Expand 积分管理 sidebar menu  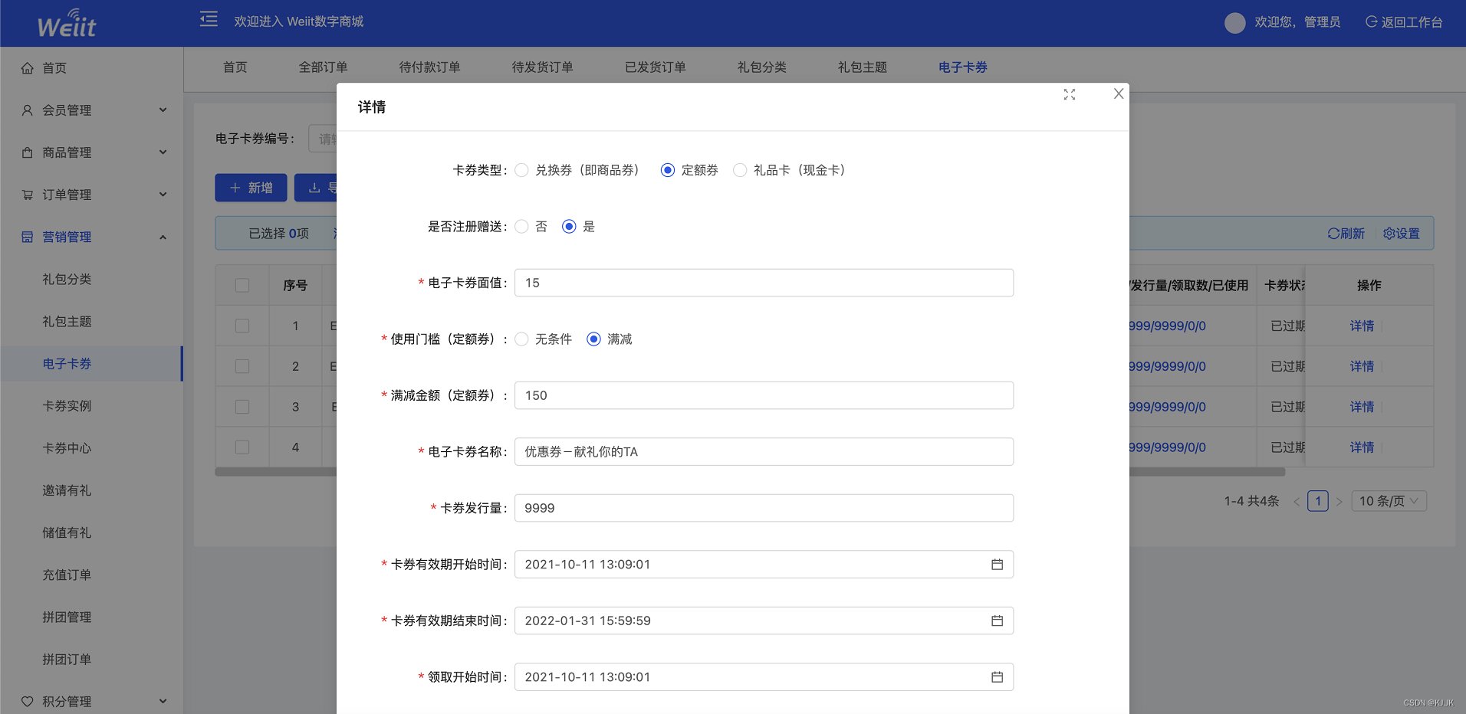pyautogui.click(x=92, y=701)
